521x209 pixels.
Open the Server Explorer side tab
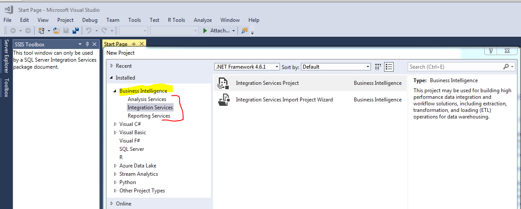tap(6, 56)
